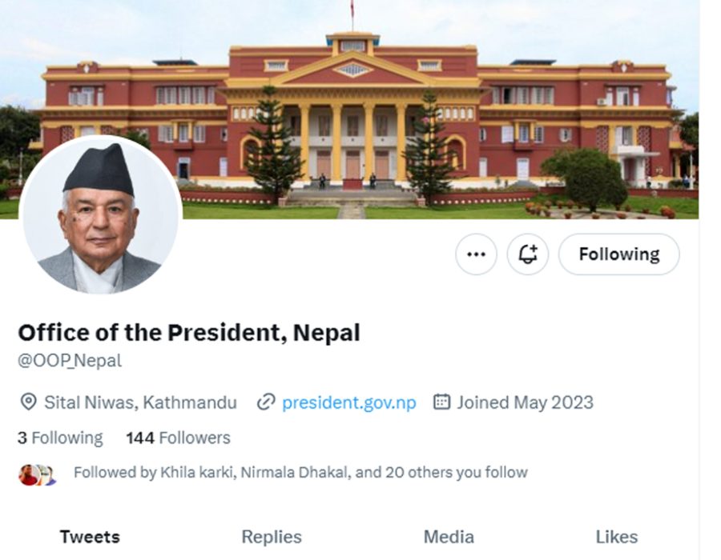
Task: Open the profile picture
Action: tap(100, 215)
